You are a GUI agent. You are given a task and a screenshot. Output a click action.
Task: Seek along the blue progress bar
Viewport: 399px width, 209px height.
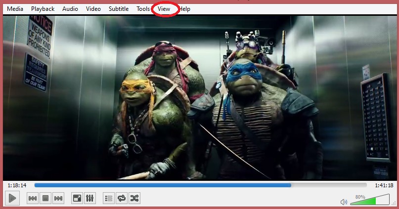click(201, 185)
